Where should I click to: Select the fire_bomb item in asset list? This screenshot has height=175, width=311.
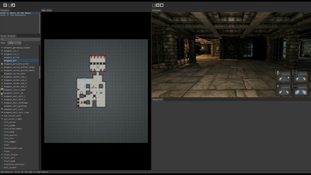point(9,132)
